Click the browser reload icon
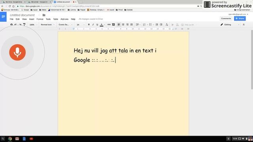Image resolution: width=253 pixels, height=142 pixels. (9, 6)
